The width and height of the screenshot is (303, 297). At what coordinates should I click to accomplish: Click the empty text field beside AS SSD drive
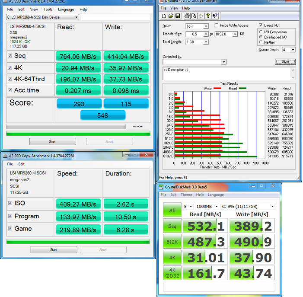tap(115, 17)
